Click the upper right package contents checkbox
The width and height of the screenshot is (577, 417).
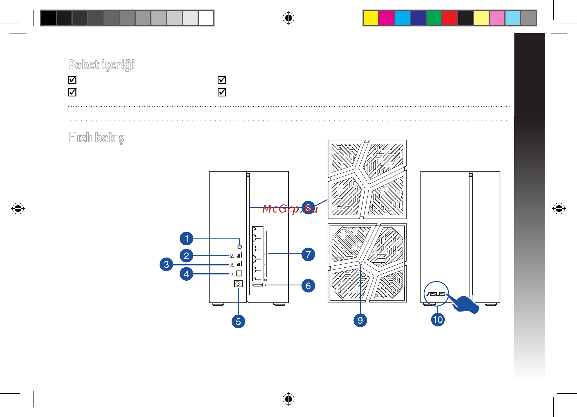coord(222,80)
